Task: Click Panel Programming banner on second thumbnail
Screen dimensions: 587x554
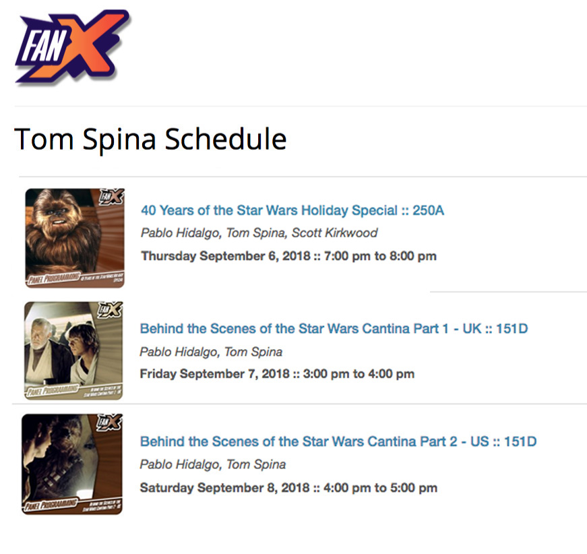Action: click(x=53, y=390)
